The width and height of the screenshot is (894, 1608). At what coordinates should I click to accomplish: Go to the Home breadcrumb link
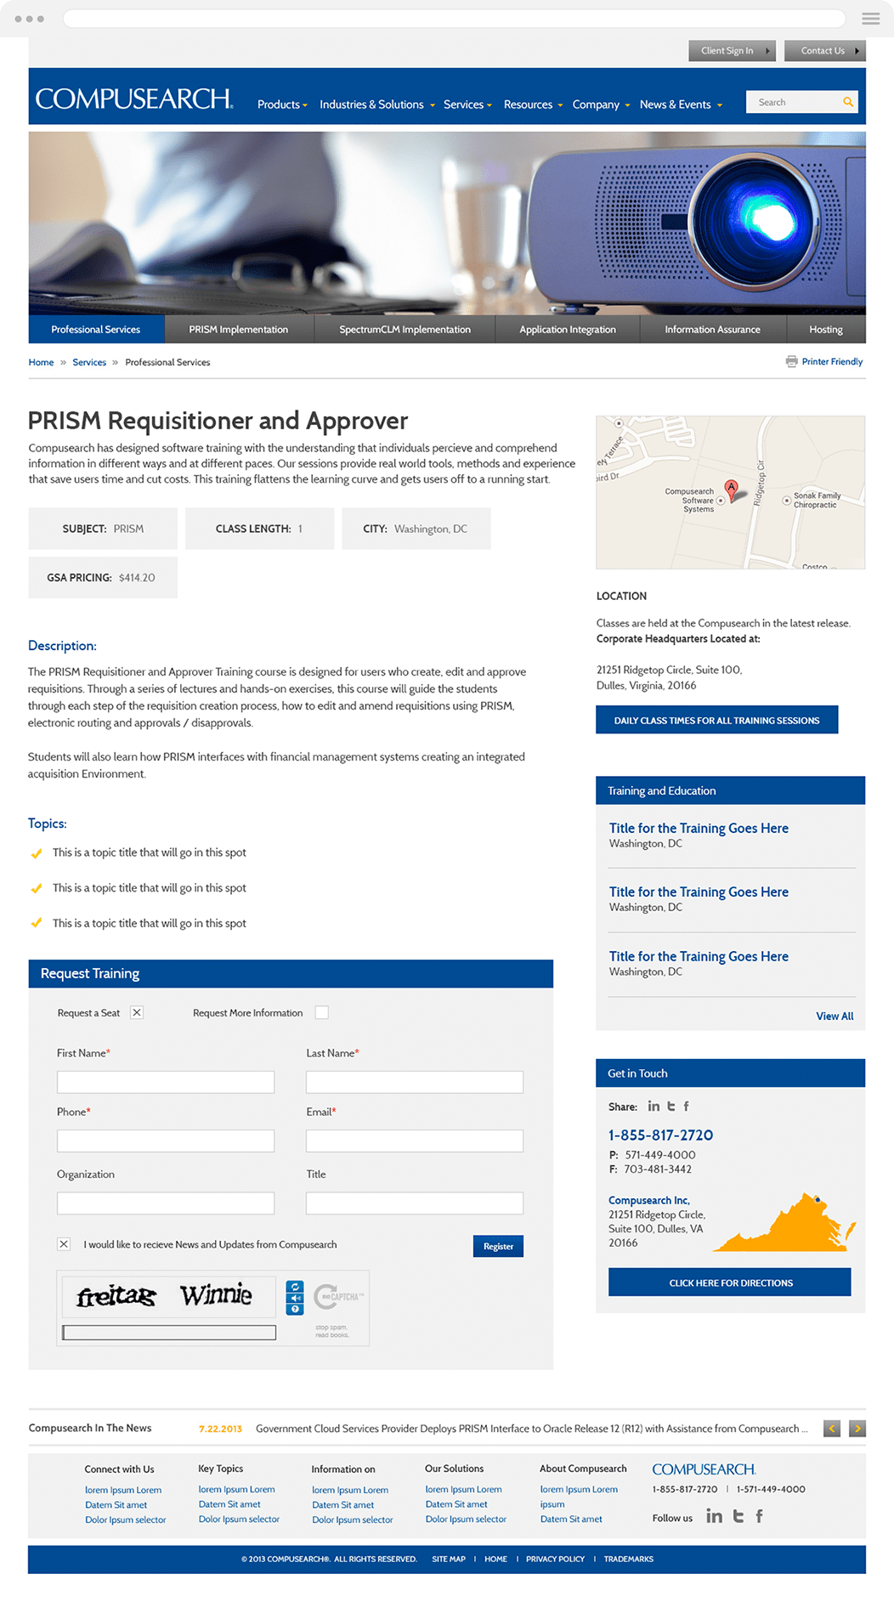[41, 362]
